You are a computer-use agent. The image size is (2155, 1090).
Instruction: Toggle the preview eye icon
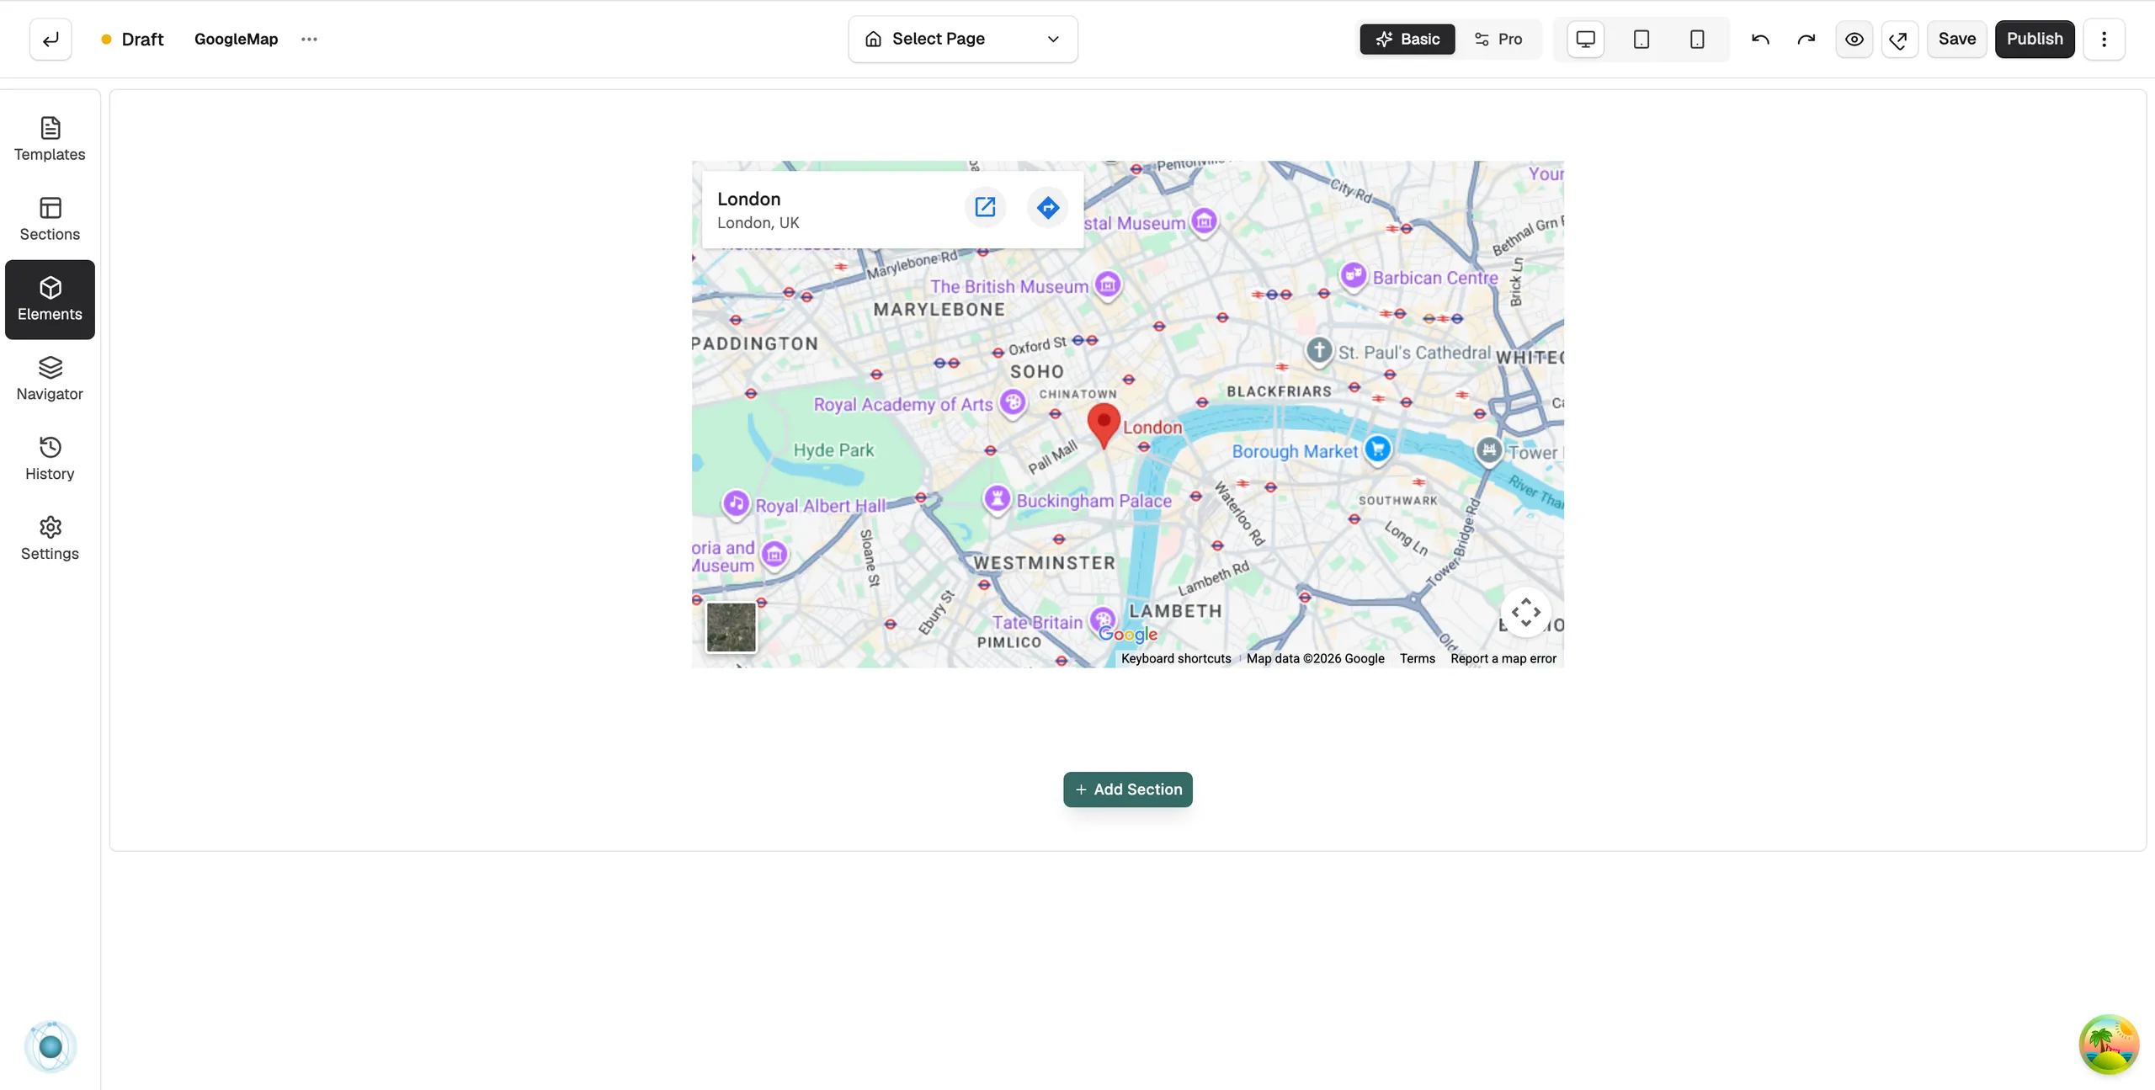pyautogui.click(x=1854, y=39)
